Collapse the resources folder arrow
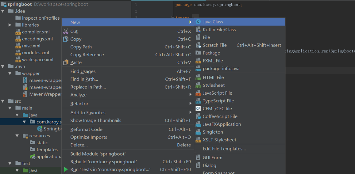 click(x=17, y=136)
